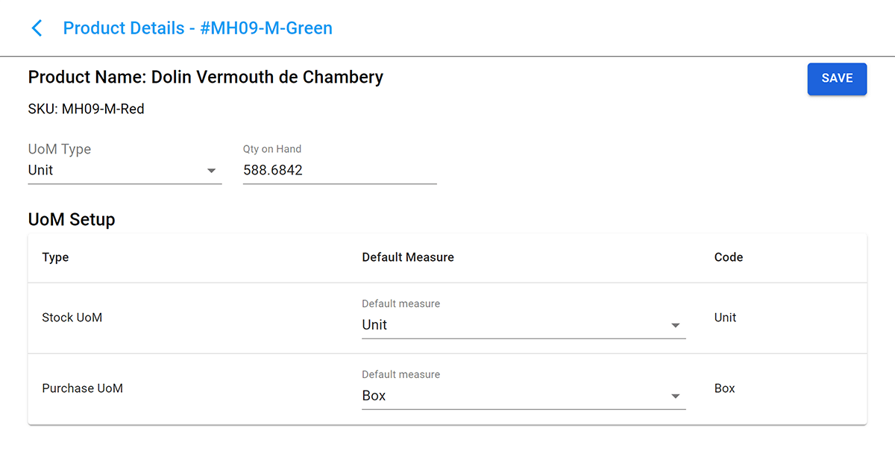Click the Box code cell

pyautogui.click(x=724, y=388)
